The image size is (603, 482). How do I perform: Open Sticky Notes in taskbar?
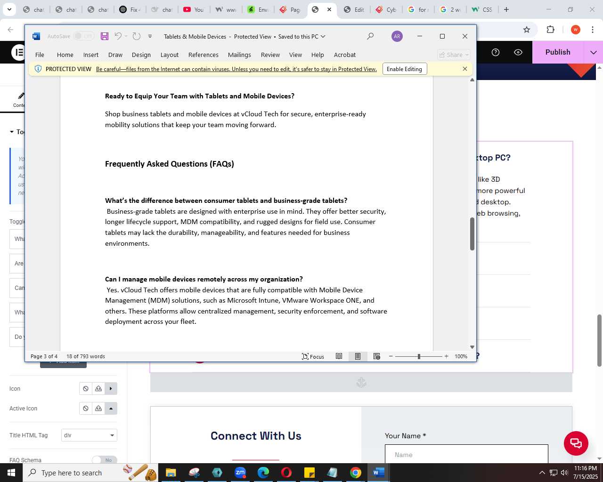(x=310, y=473)
